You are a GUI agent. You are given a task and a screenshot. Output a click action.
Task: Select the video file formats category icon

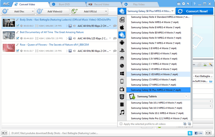[122, 105]
